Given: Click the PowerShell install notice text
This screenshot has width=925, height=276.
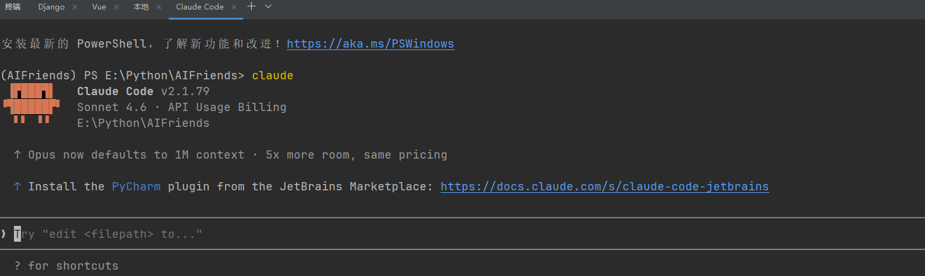Looking at the screenshot, I should point(142,44).
